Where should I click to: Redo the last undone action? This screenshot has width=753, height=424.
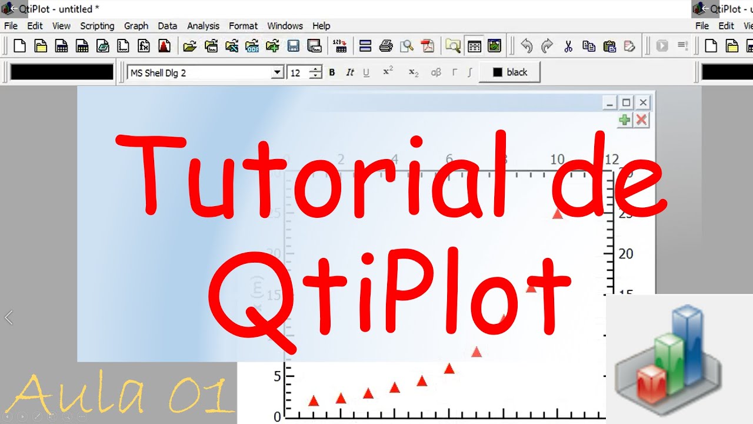(x=547, y=46)
